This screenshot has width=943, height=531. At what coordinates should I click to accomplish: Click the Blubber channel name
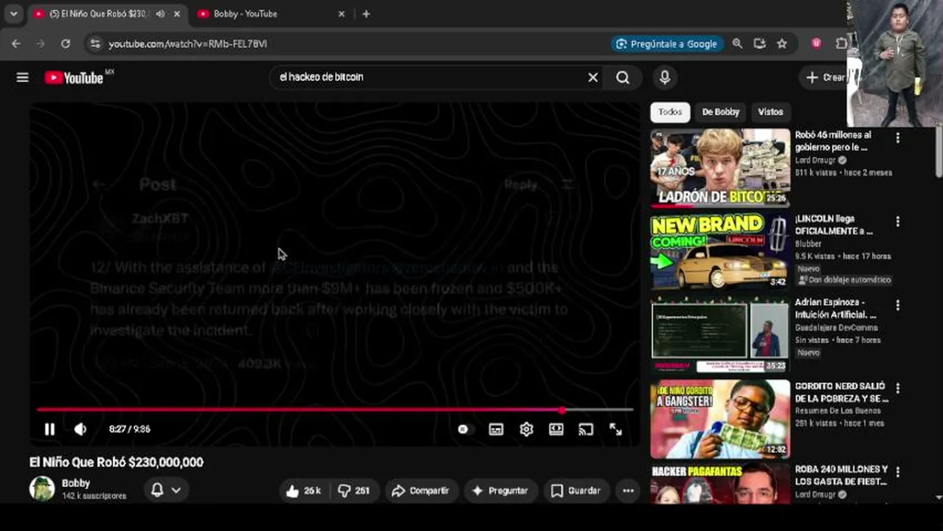[x=808, y=243]
